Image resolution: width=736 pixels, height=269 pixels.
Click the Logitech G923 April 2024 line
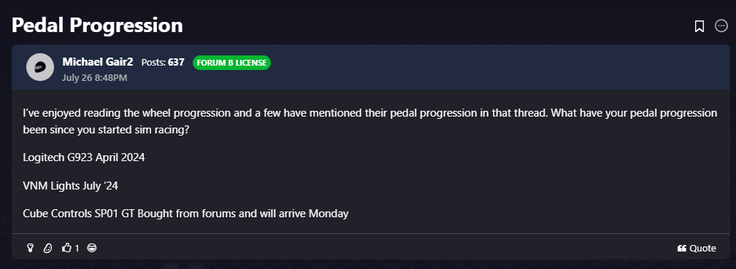(84, 157)
